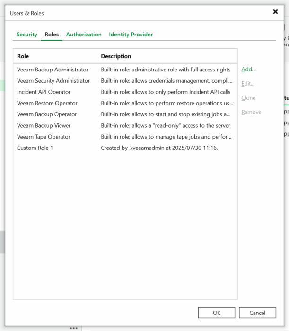Click description 'start and stop existing jobs a...'

(193, 114)
